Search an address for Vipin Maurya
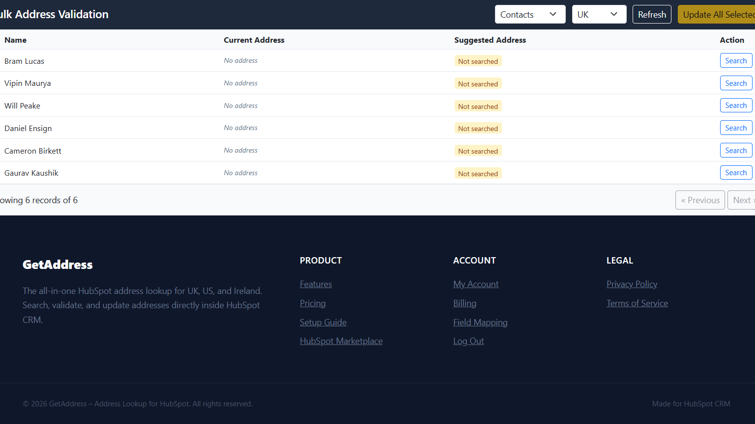755x424 pixels. [x=736, y=83]
